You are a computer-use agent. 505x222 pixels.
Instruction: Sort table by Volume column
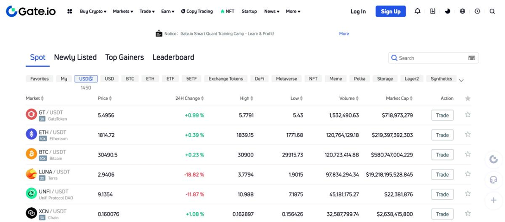pos(349,98)
